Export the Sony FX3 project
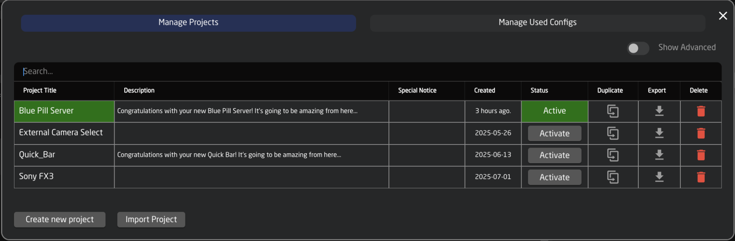The height and width of the screenshot is (241, 735). [659, 177]
